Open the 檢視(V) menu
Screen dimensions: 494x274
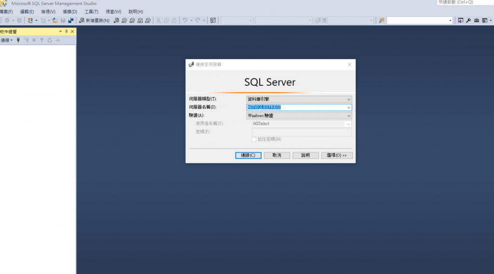tap(48, 12)
